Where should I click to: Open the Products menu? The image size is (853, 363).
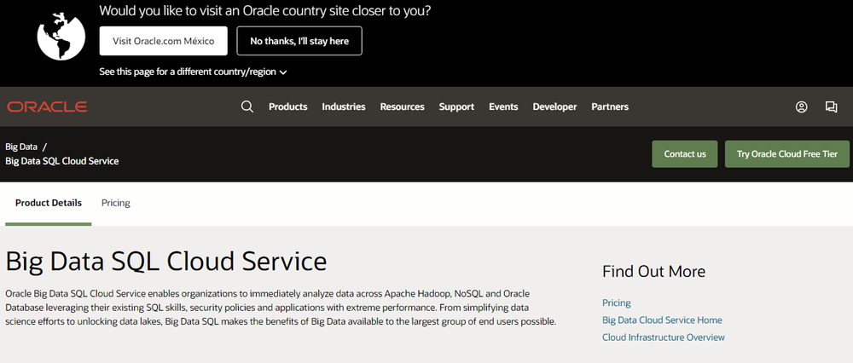click(287, 107)
